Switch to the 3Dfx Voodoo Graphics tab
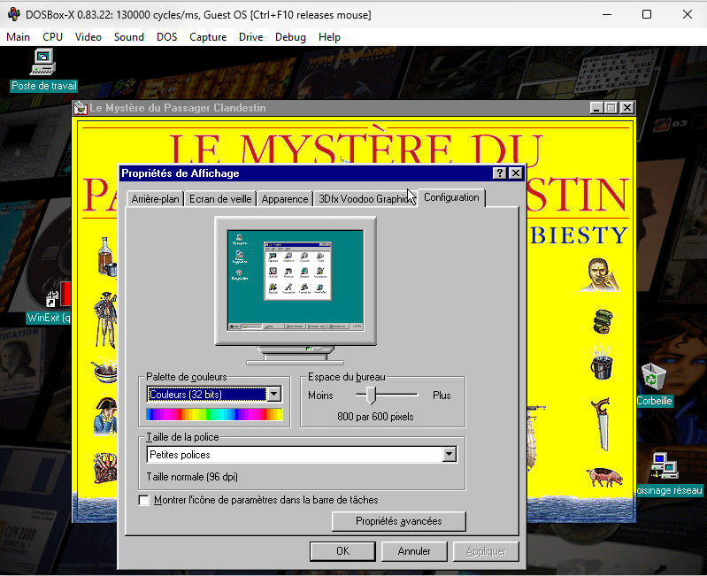707x576 pixels. click(365, 199)
